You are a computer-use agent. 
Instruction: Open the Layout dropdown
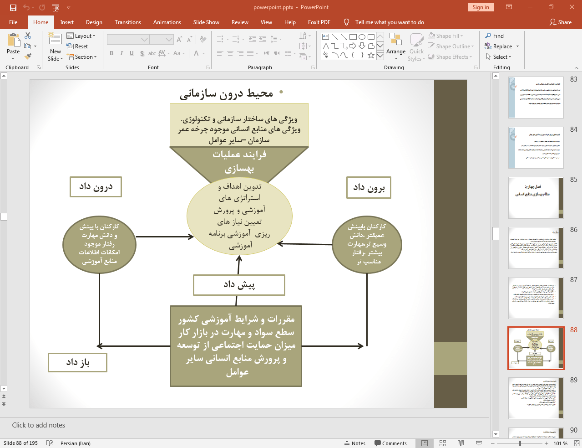[x=81, y=36]
